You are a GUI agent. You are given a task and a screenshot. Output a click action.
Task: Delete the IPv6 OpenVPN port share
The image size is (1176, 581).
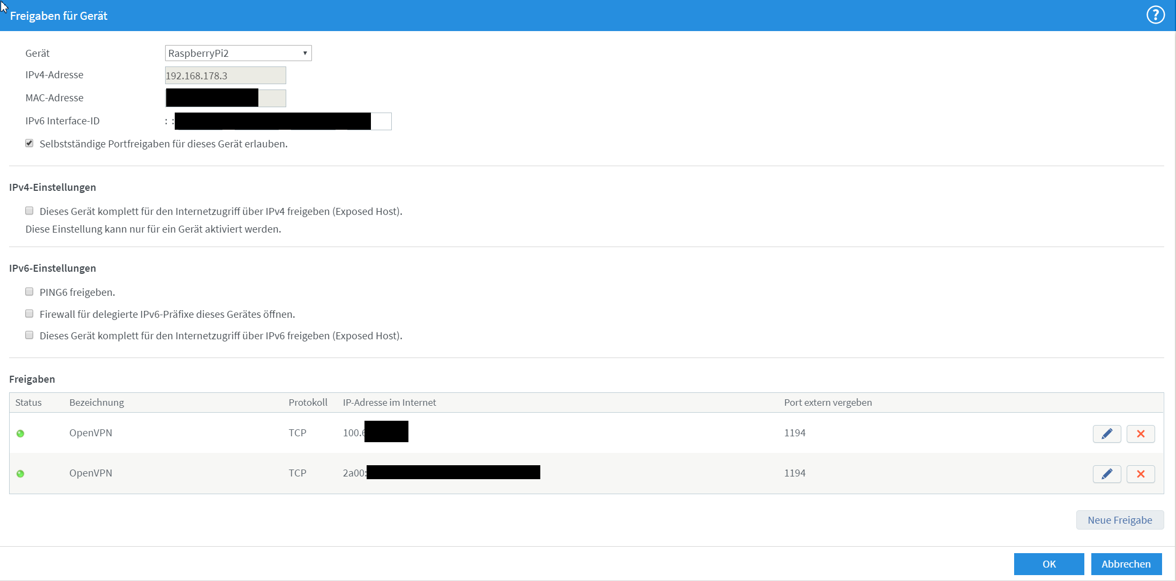(x=1140, y=474)
